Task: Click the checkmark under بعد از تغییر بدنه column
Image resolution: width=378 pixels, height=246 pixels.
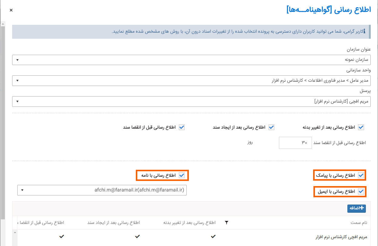Action: coord(213,237)
